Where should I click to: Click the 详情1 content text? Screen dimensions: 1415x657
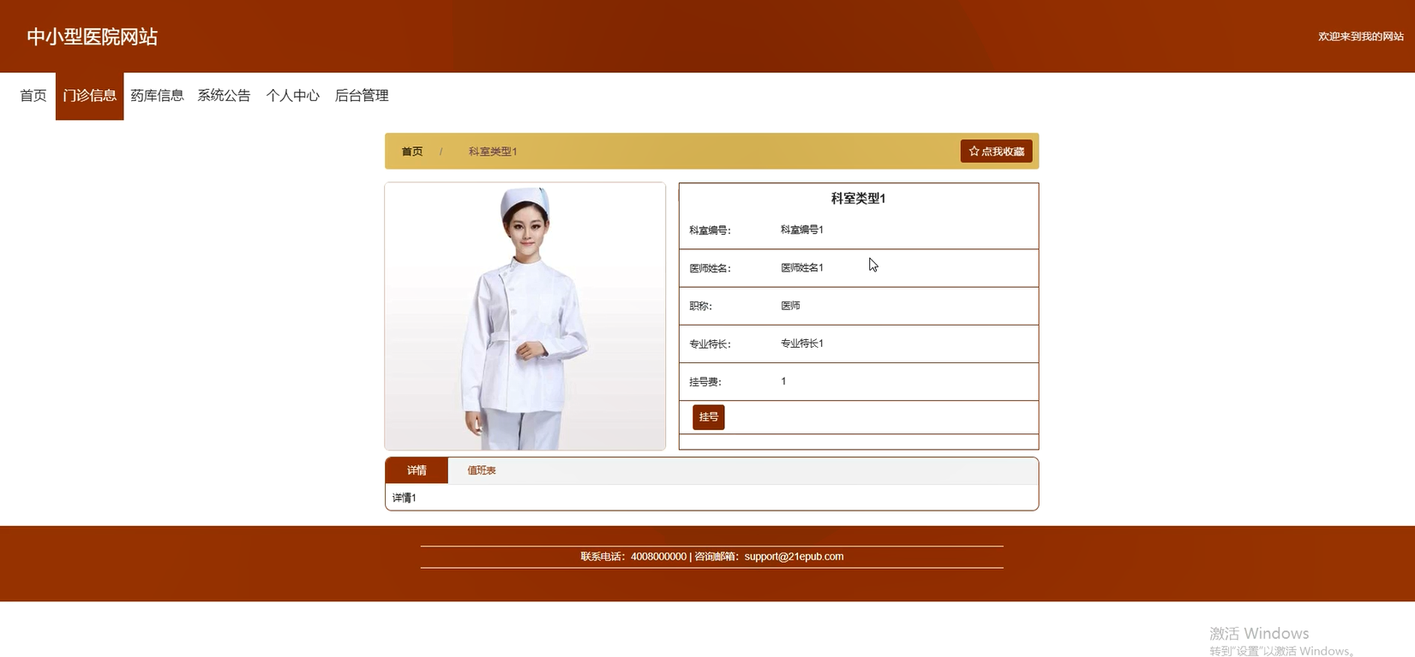405,498
